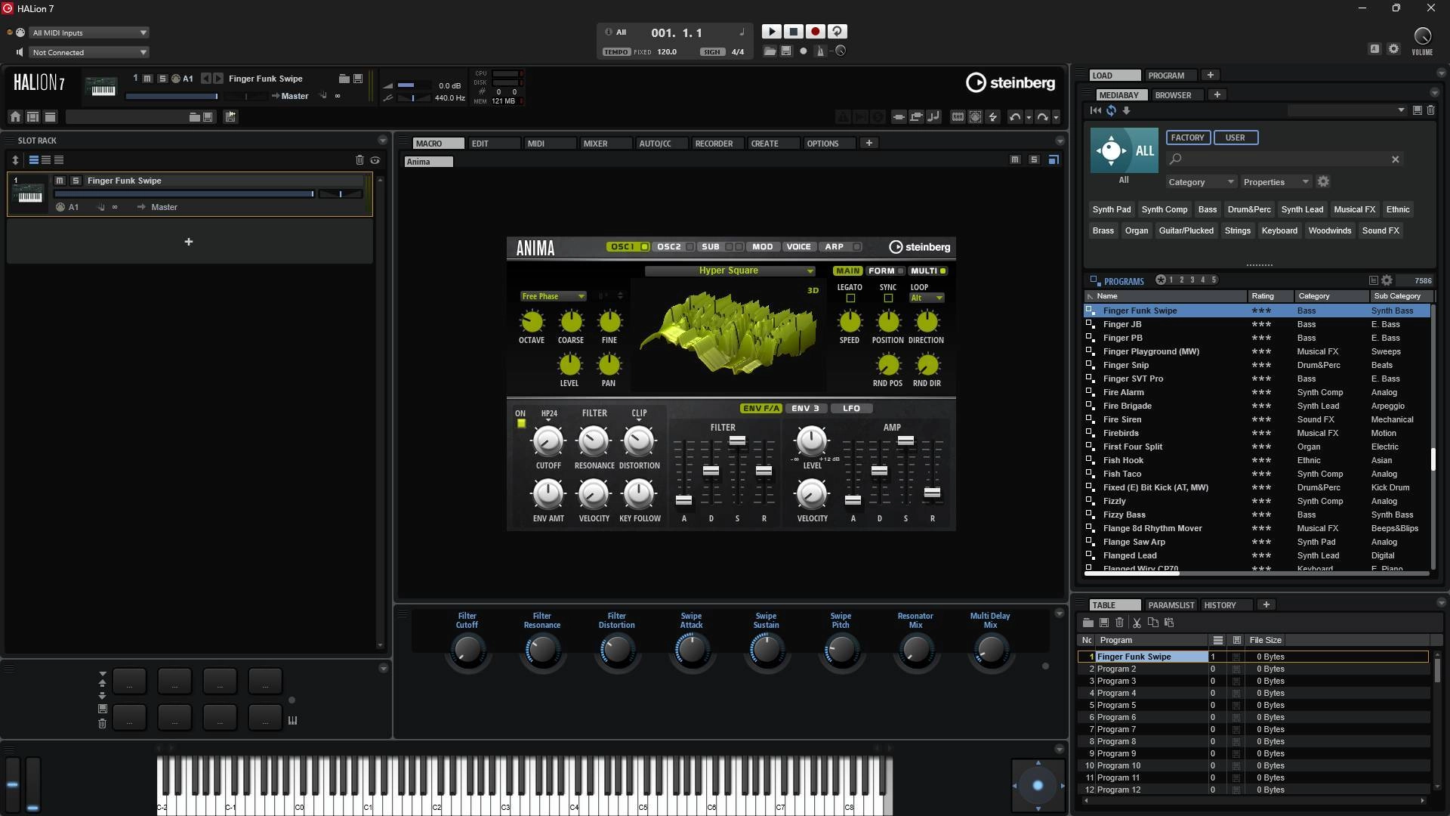The image size is (1450, 816).
Task: Click the USER filter button
Action: tap(1236, 138)
